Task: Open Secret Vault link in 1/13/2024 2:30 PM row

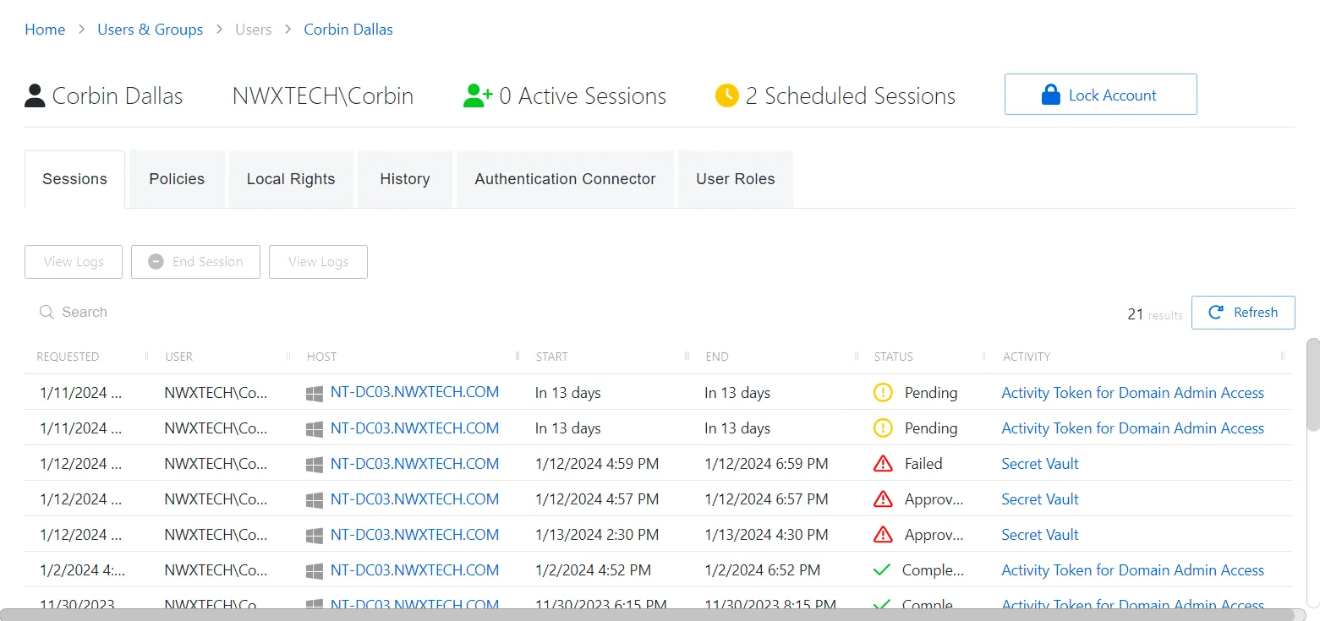Action: point(1040,535)
